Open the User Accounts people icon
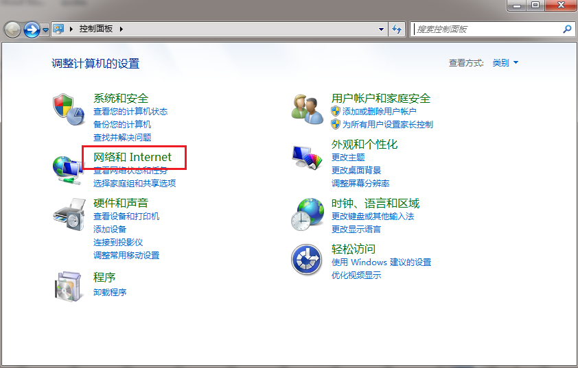Viewport: 578px width, 368px height. point(307,109)
